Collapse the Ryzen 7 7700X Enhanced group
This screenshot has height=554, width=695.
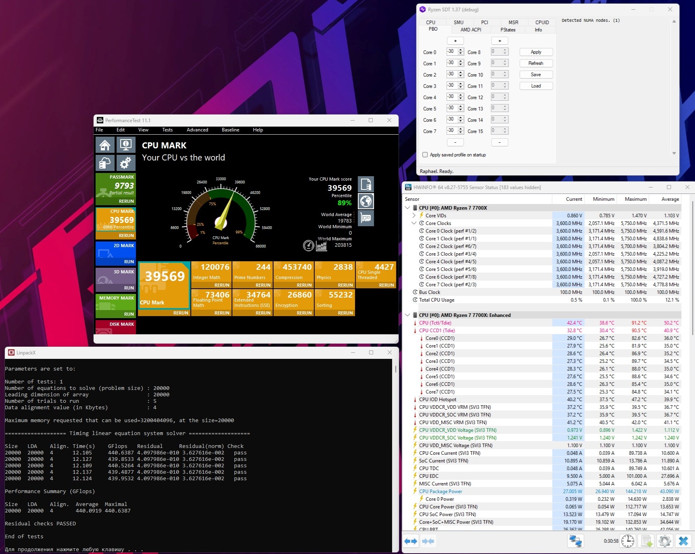coord(407,315)
